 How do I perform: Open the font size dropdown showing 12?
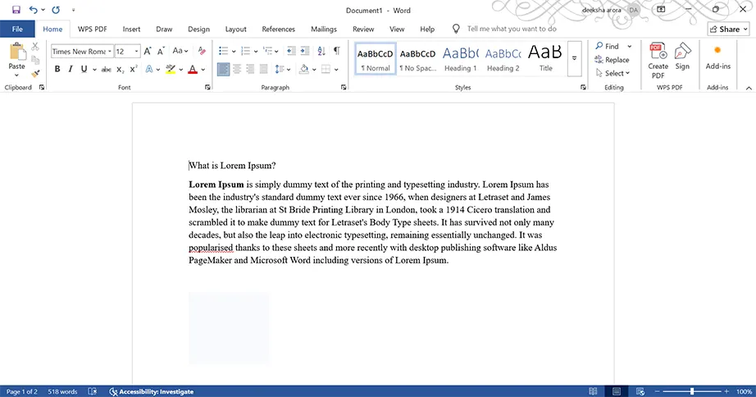tap(136, 52)
